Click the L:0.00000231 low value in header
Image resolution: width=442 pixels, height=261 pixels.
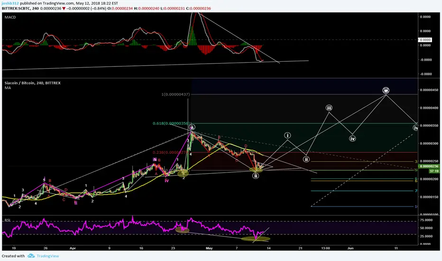tap(173, 9)
